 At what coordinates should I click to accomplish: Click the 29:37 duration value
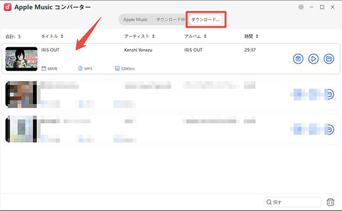tap(250, 50)
